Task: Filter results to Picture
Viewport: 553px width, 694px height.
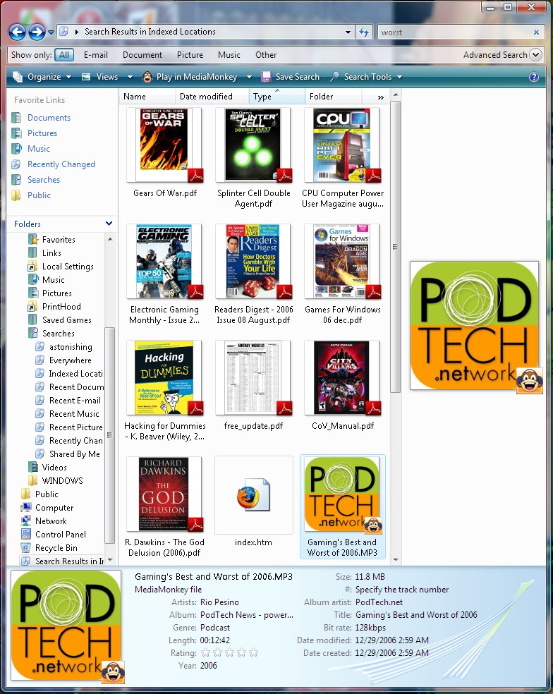Action: [x=190, y=55]
